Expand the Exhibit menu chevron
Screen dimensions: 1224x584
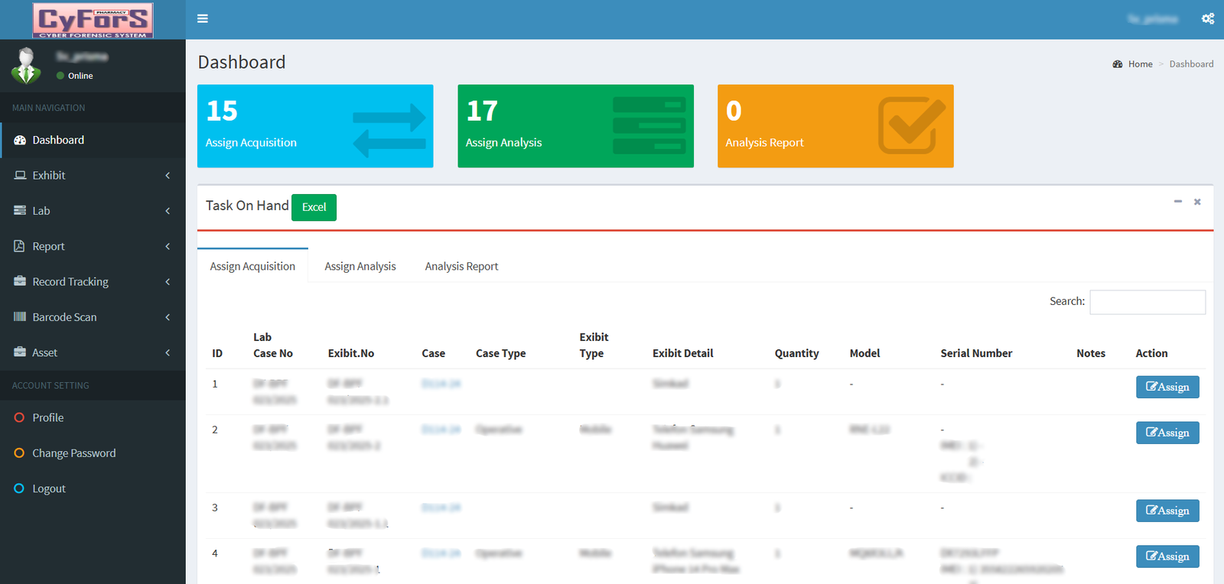[168, 175]
